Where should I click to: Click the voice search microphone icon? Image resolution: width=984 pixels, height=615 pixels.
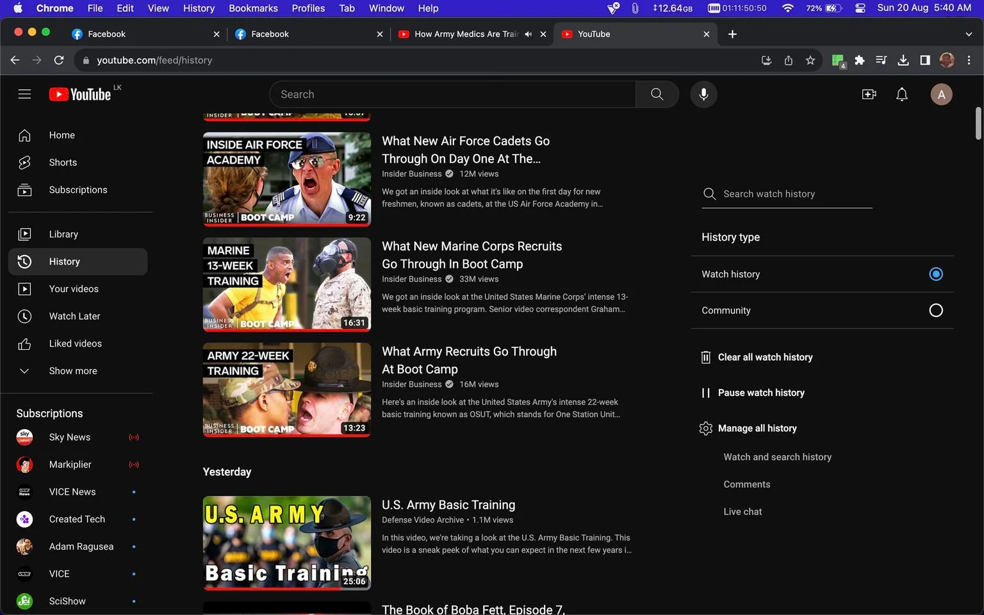pos(703,94)
